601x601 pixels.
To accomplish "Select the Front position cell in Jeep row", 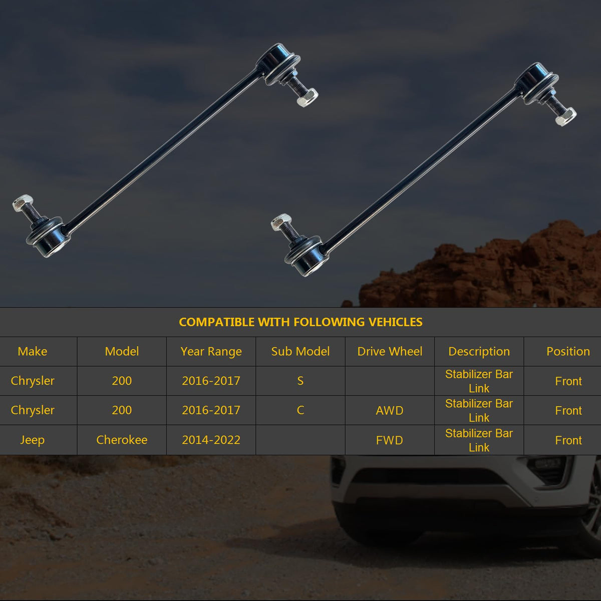I will coord(568,440).
